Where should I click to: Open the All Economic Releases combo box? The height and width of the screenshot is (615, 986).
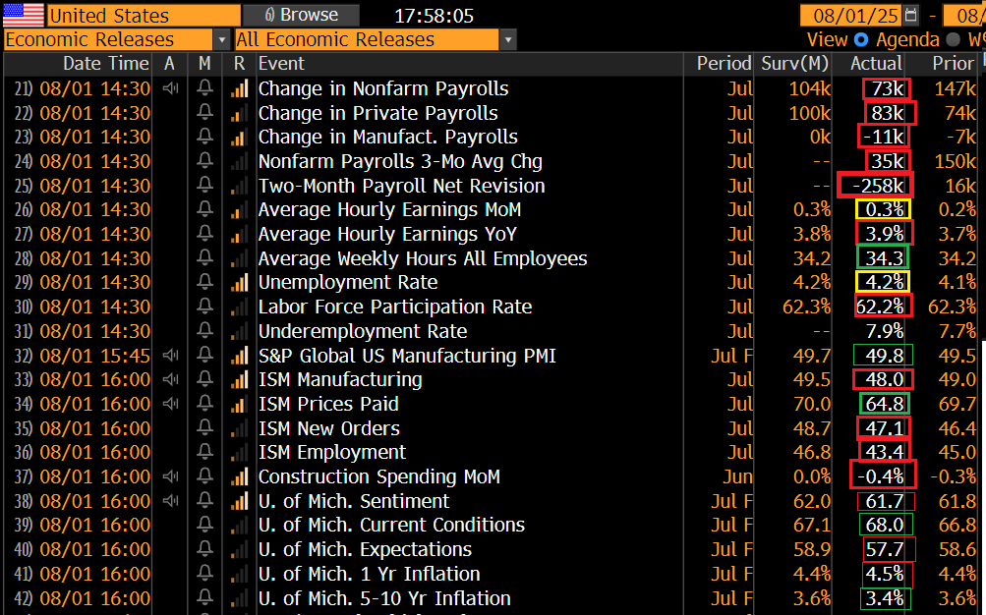376,39
